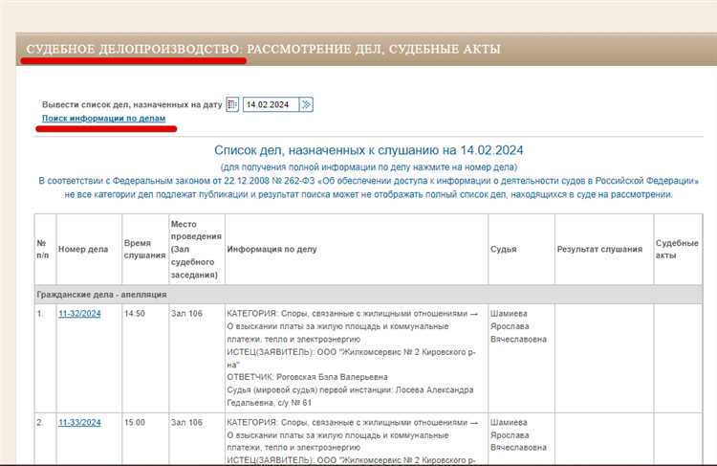Click the category text in case 11-32/2024 row
Viewport: 717px width, 466px height.
tap(352, 326)
